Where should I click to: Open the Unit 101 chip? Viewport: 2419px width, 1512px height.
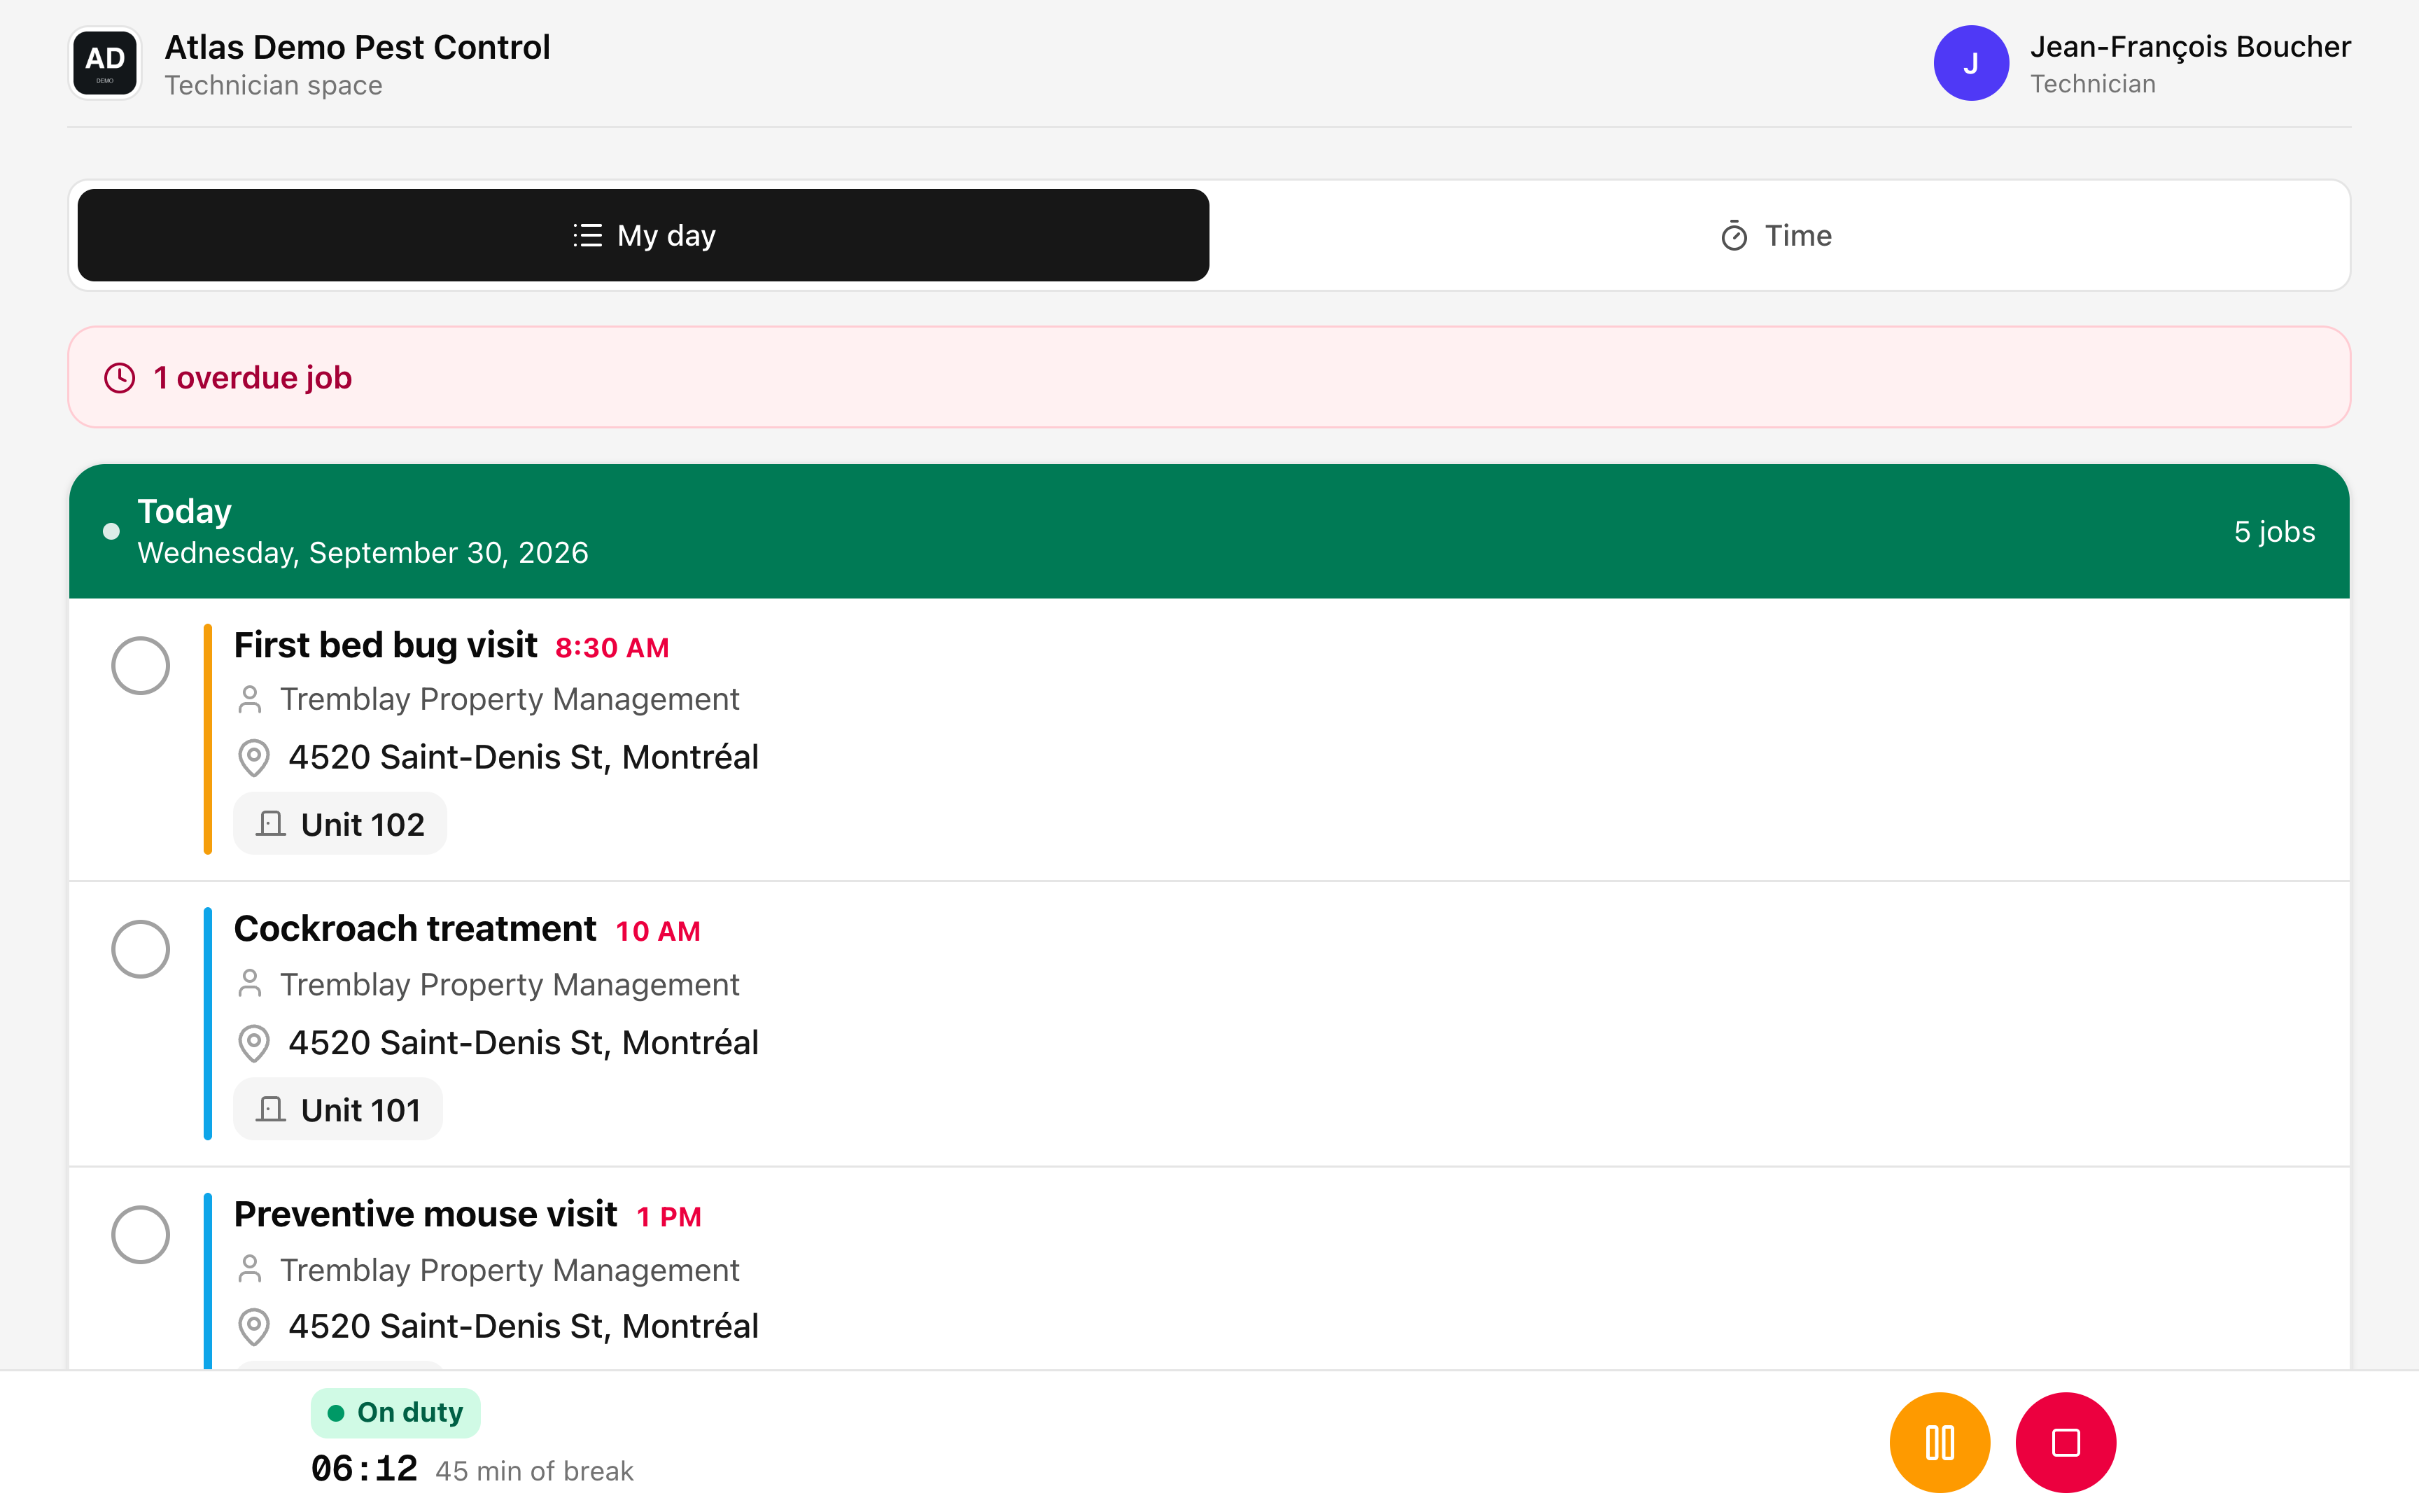(x=338, y=1110)
